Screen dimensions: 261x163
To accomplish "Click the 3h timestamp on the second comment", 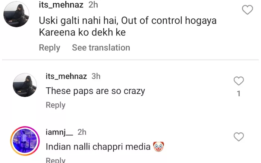I will tap(96, 76).
